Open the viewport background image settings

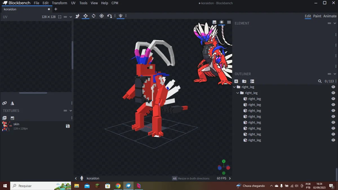pyautogui.click(x=214, y=22)
